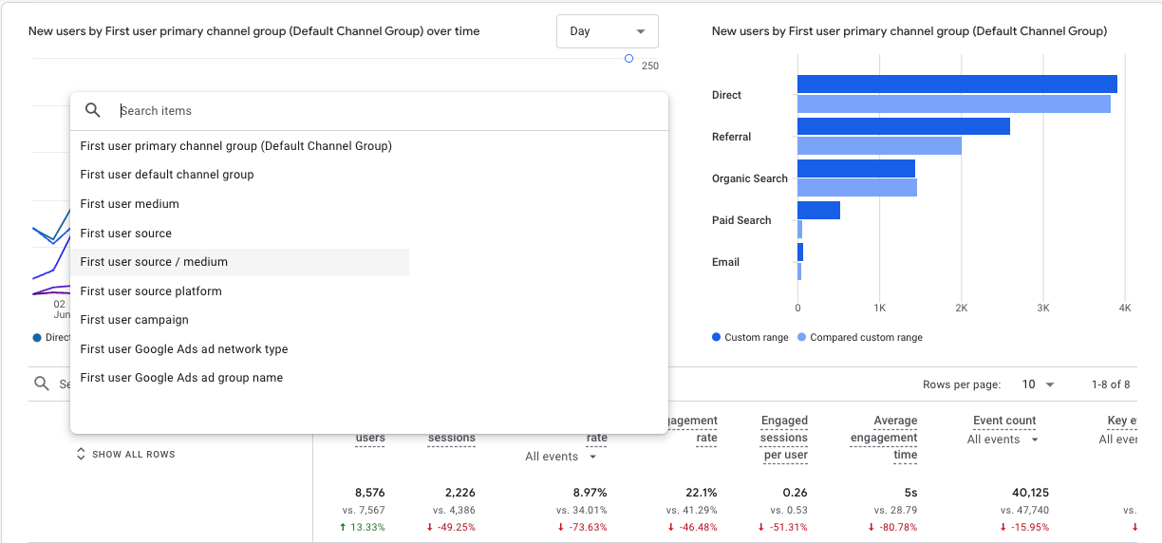The height and width of the screenshot is (543, 1162).
Task: Focus the Search items input field
Action: [x=380, y=111]
